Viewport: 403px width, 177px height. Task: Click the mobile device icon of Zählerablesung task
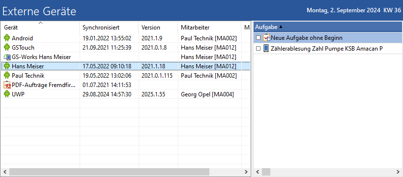(266, 48)
